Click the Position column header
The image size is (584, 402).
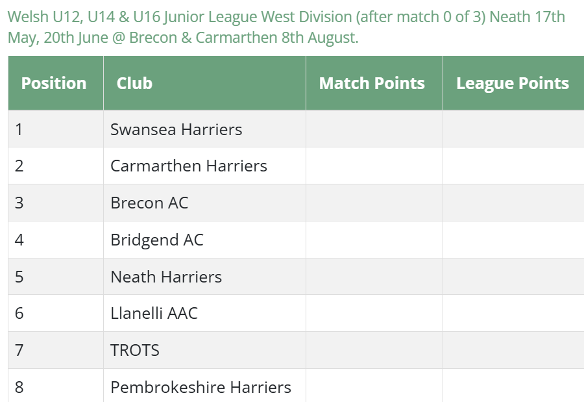(x=54, y=83)
